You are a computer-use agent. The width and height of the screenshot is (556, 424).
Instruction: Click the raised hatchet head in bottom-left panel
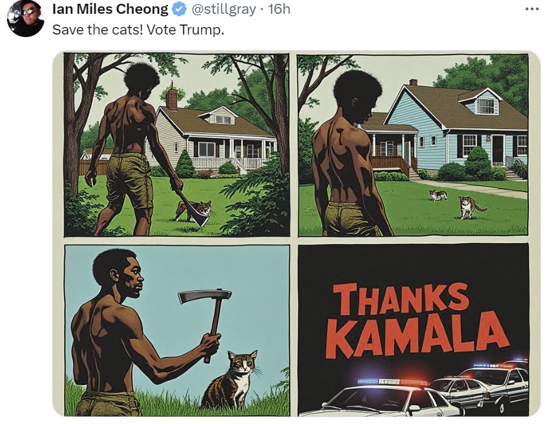(205, 295)
